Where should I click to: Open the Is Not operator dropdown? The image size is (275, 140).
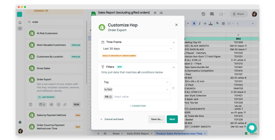pos(136,89)
